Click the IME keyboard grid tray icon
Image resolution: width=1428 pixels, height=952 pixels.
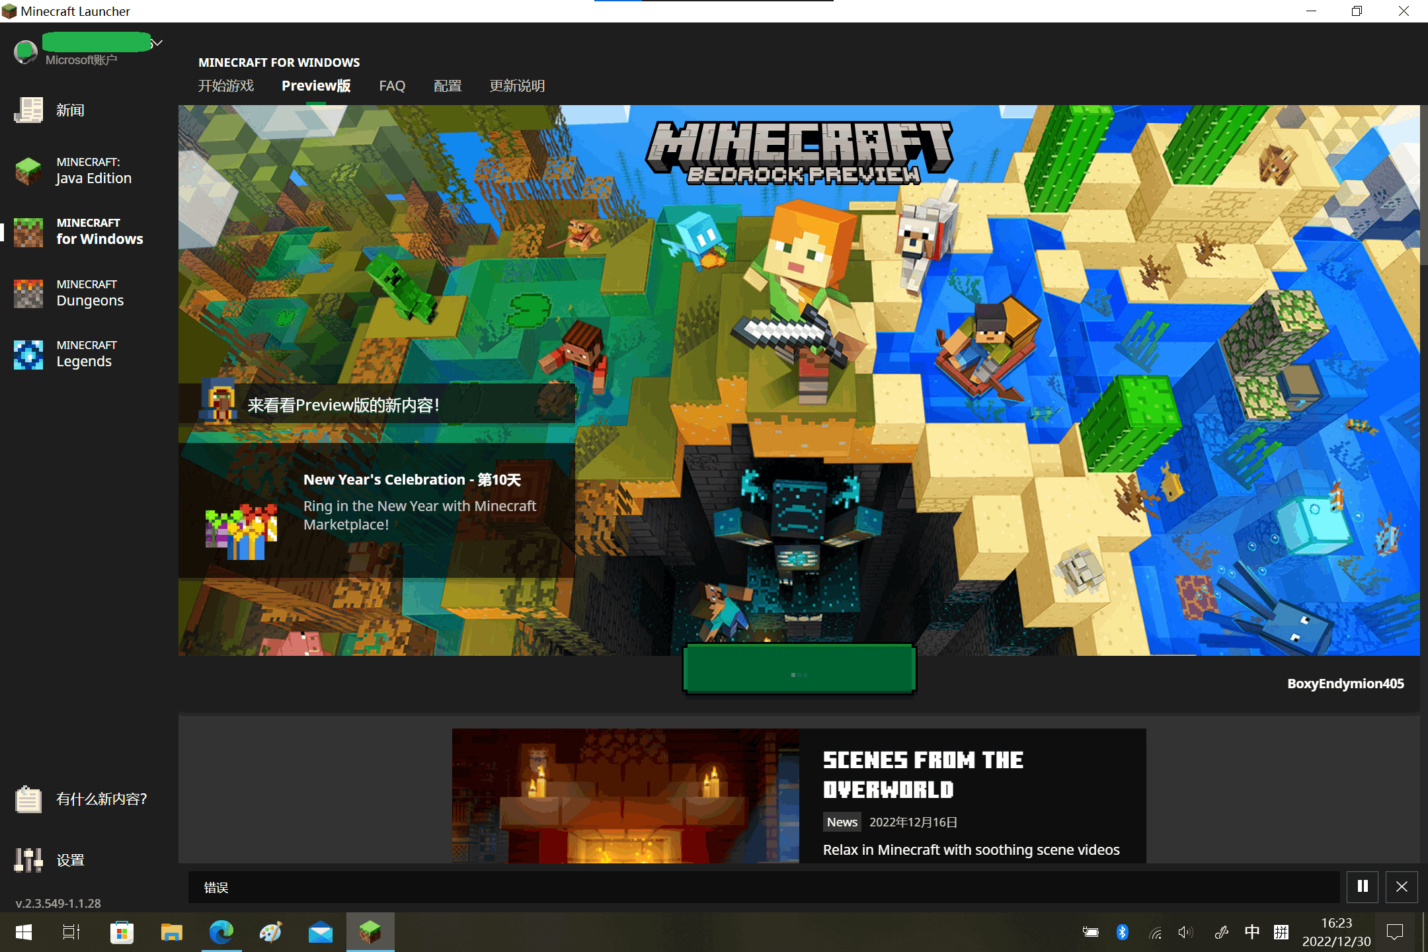click(x=1281, y=932)
